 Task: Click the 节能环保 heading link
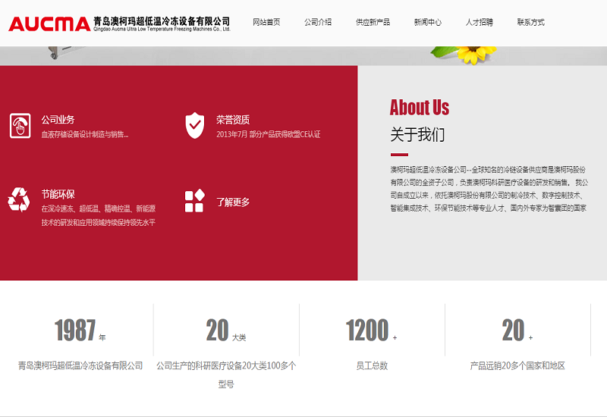click(58, 194)
